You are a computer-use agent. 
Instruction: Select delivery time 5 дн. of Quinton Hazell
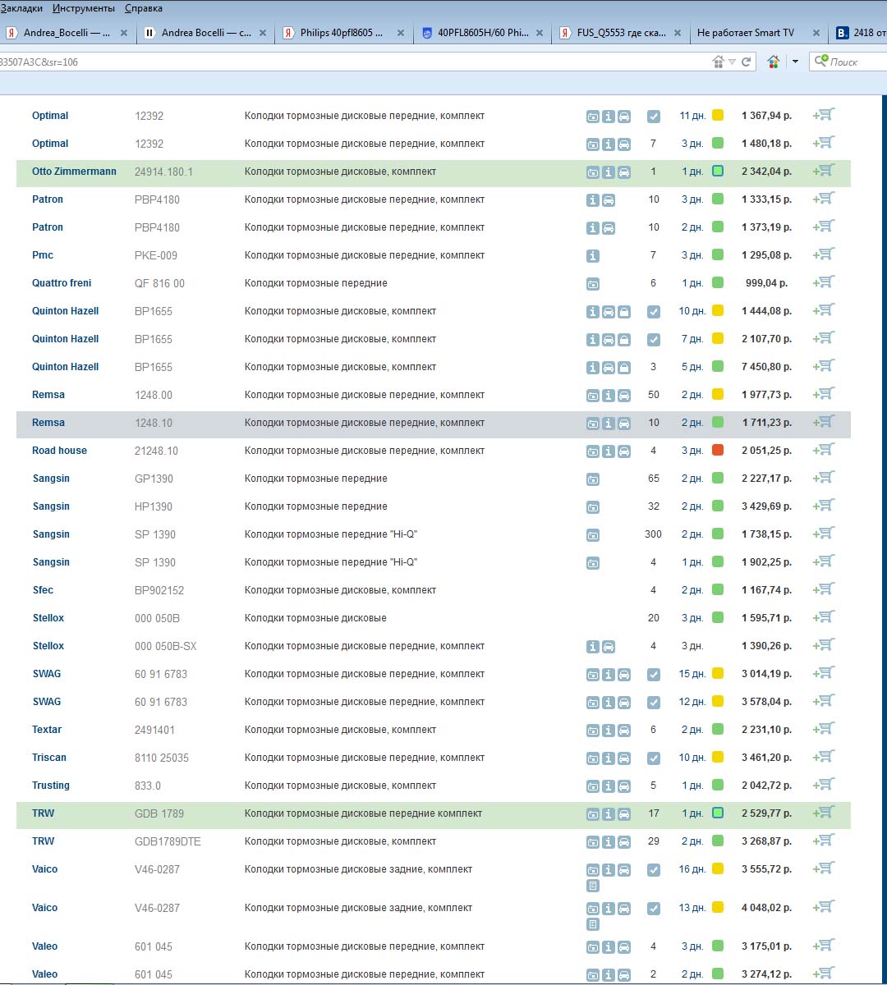(692, 367)
